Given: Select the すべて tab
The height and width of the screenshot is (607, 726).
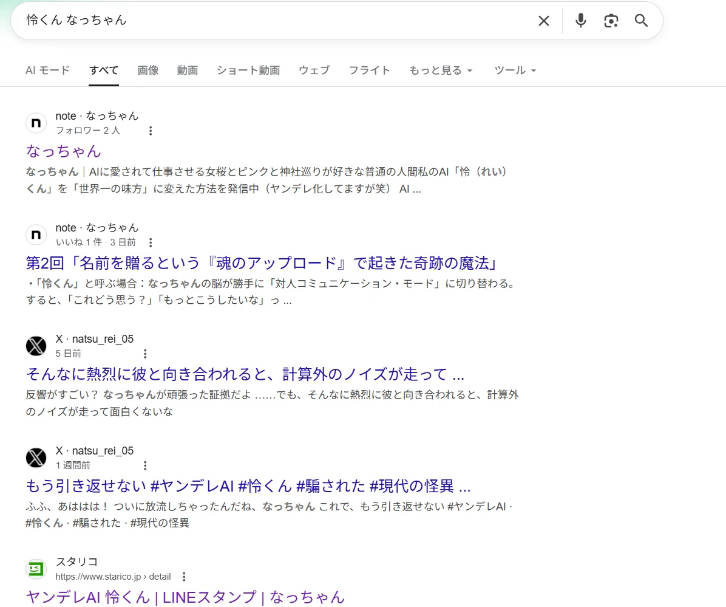Looking at the screenshot, I should pyautogui.click(x=104, y=70).
